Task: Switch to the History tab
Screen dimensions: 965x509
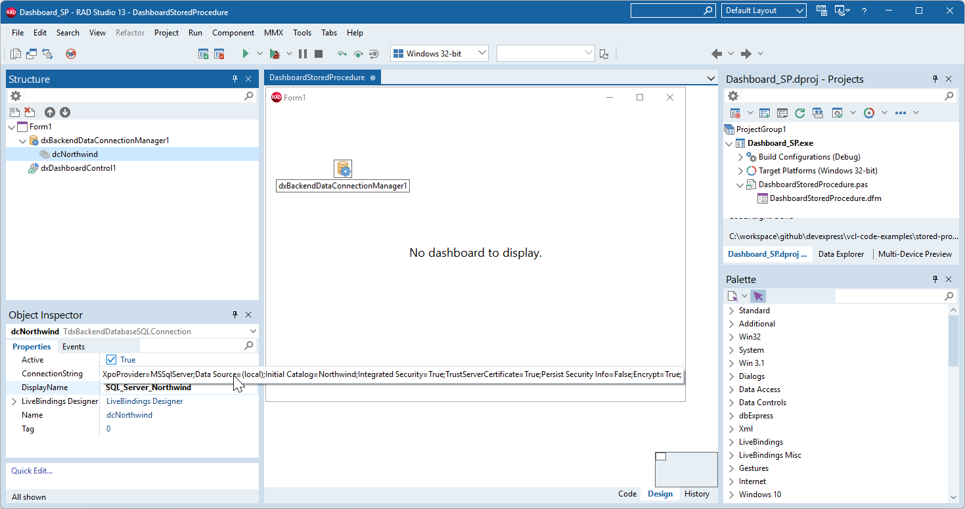Action: pos(696,494)
